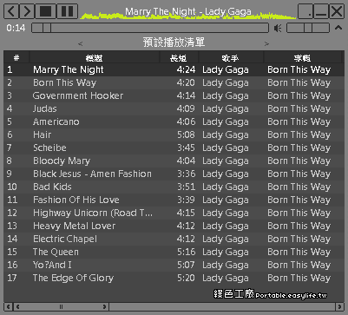
Task: Skip to the next track
Action: (x=27, y=11)
